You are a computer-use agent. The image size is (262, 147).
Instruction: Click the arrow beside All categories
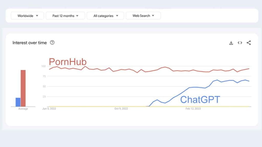pyautogui.click(x=117, y=16)
